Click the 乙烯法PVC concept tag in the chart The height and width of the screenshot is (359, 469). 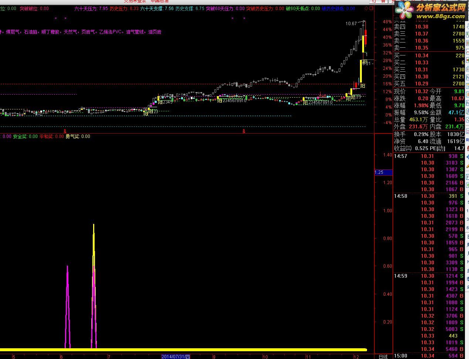click(111, 32)
